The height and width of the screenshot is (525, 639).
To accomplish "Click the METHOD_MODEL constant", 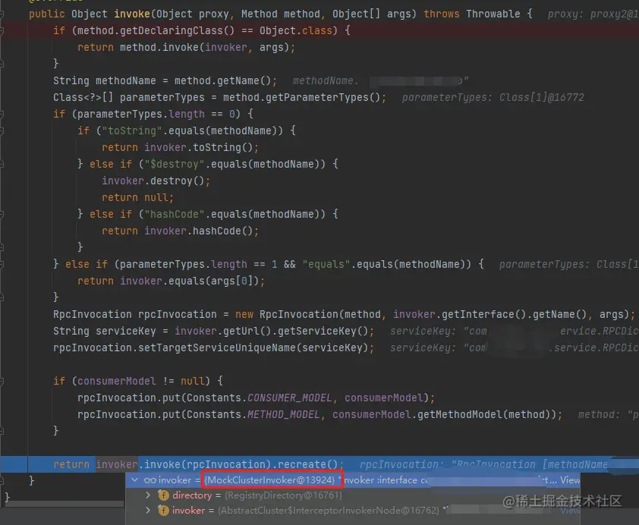I will (x=284, y=415).
